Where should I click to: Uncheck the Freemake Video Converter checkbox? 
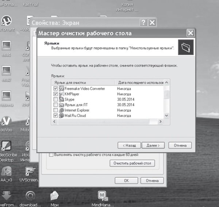55,89
